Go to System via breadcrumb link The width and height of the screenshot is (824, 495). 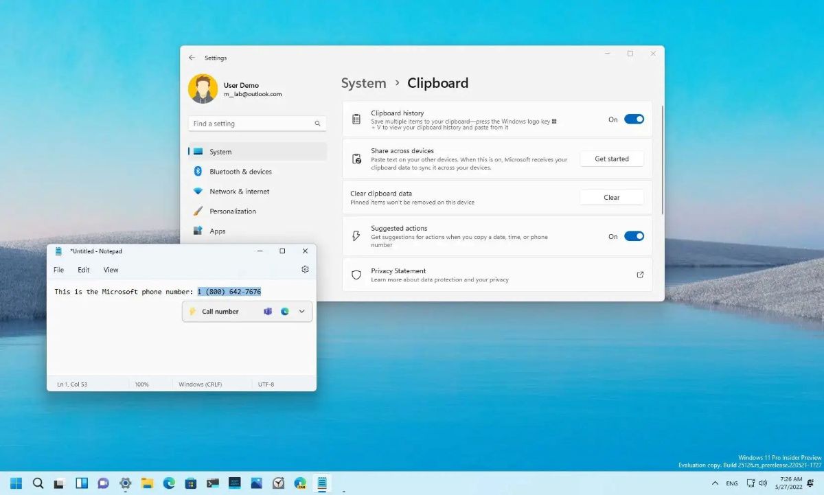[364, 83]
